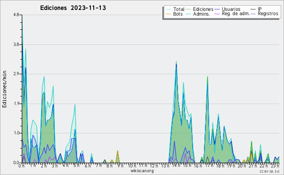
Task: Click the 'Registros' legend label
Action: click(x=268, y=14)
